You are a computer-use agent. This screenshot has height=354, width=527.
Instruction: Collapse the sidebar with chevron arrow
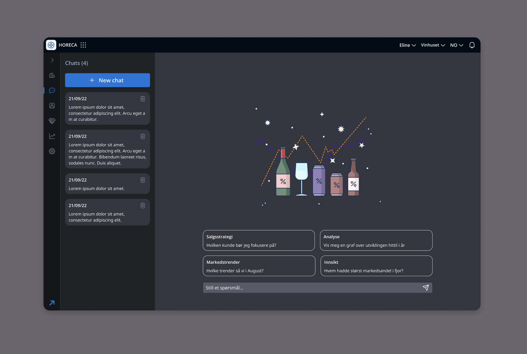tap(52, 60)
